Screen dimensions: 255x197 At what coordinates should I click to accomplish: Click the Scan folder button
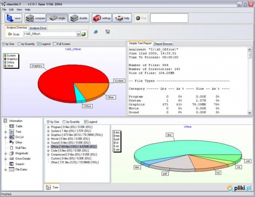[x=14, y=34]
